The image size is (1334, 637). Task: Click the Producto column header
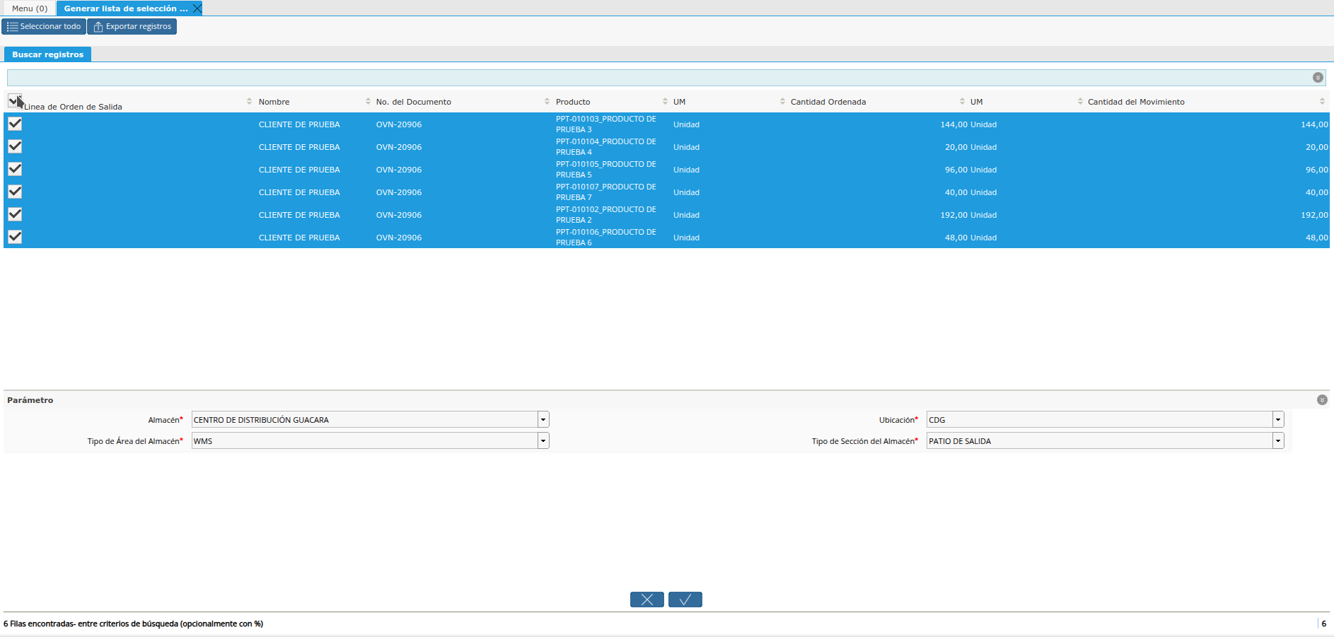point(573,102)
